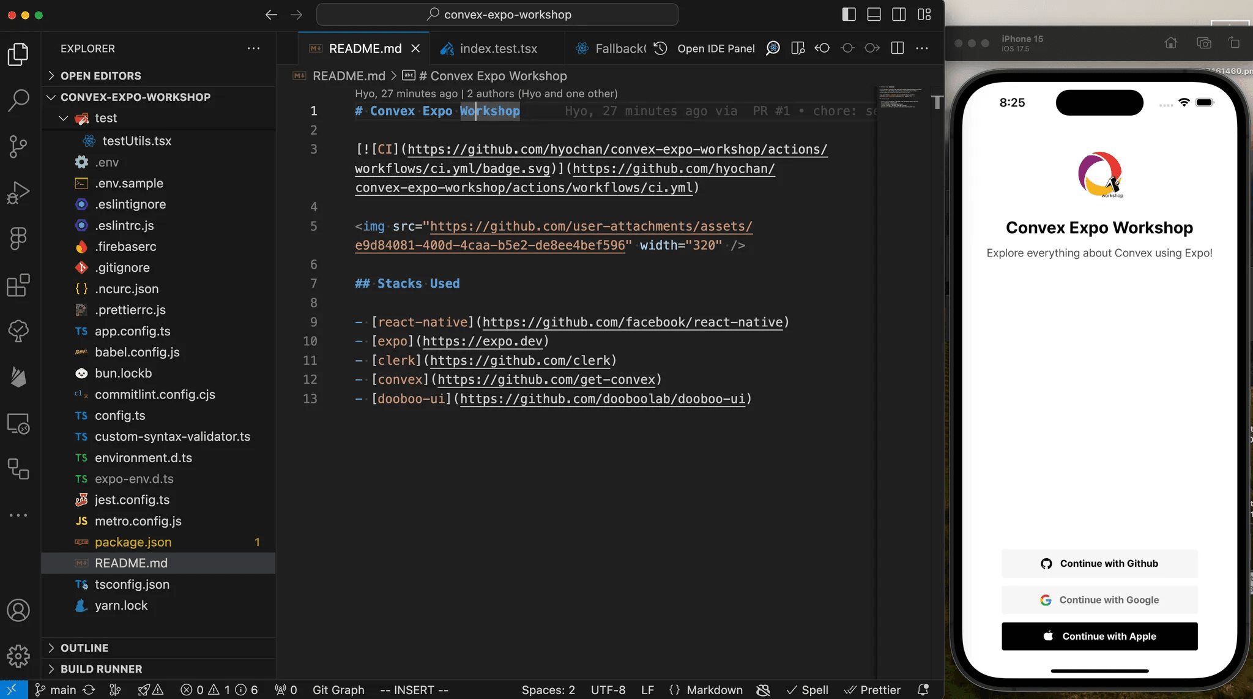1253x699 pixels.
Task: Tap Continue with Apple button
Action: [1099, 636]
